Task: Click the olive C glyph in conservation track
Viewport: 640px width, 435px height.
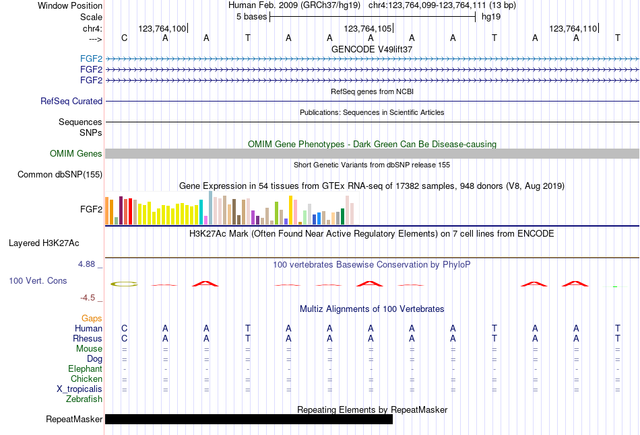Action: pyautogui.click(x=125, y=284)
